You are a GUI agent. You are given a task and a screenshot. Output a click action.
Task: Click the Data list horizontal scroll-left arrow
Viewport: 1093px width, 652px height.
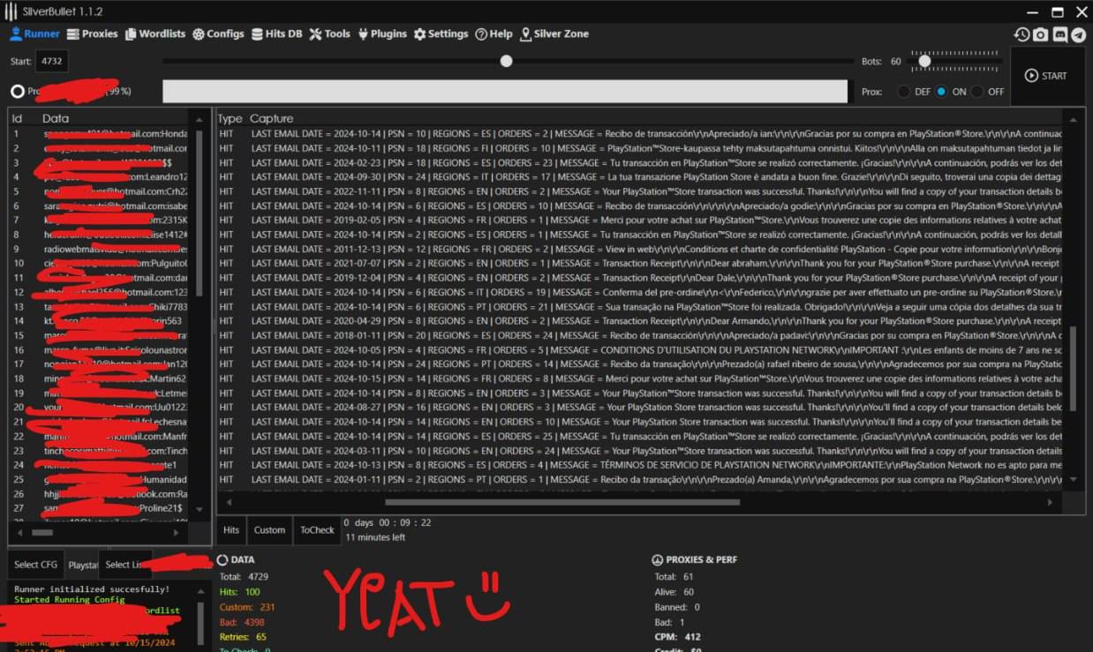tap(22, 533)
